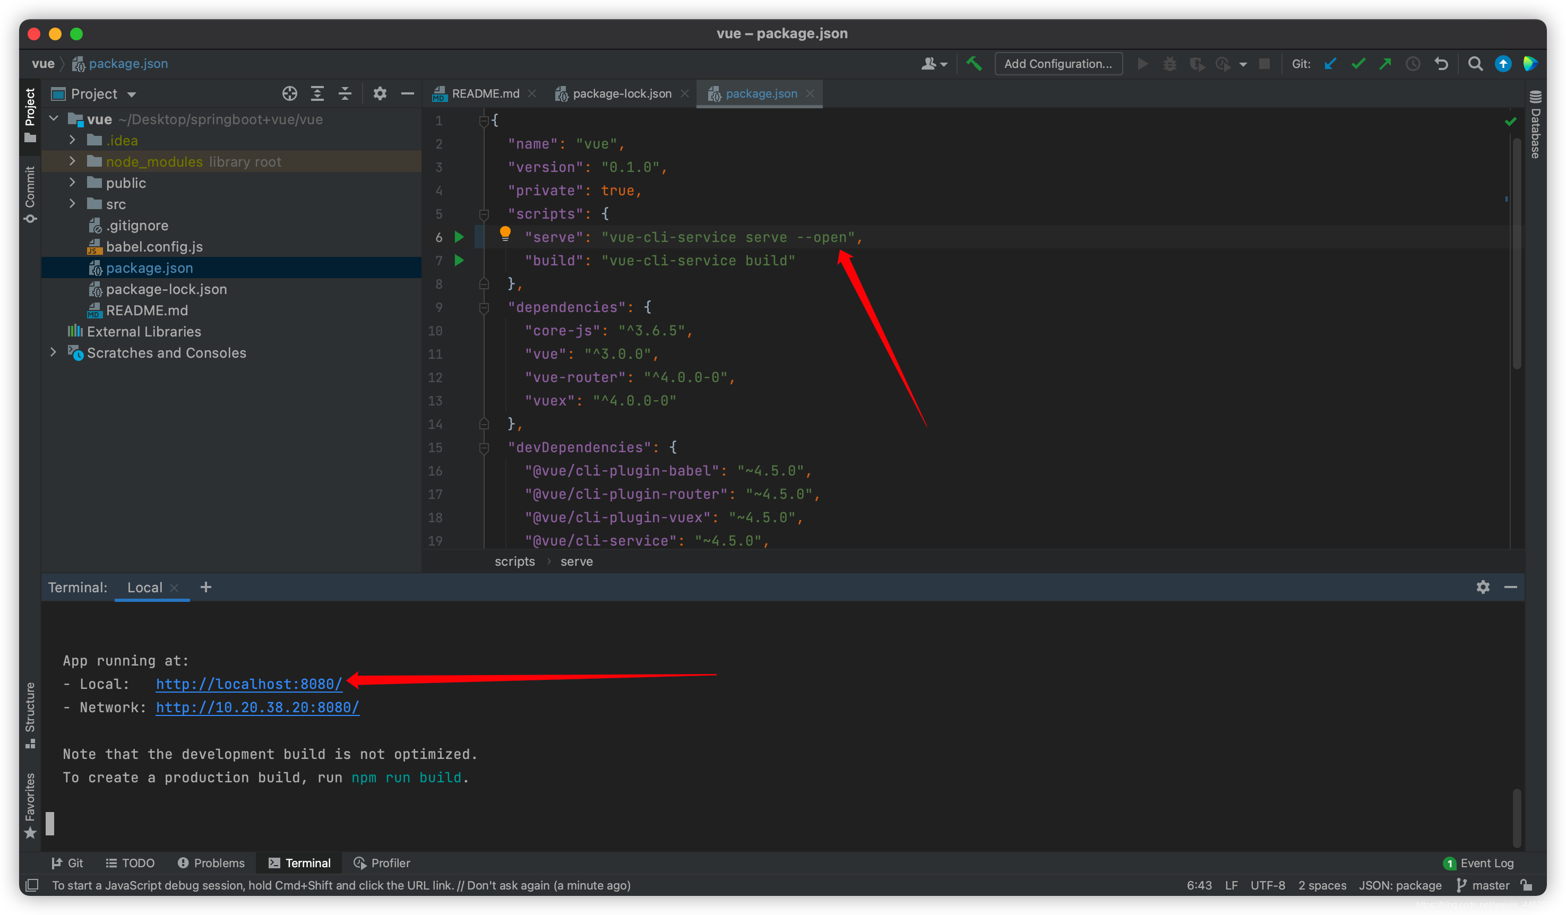
Task: Run the serve script gutter arrow
Action: coord(459,237)
